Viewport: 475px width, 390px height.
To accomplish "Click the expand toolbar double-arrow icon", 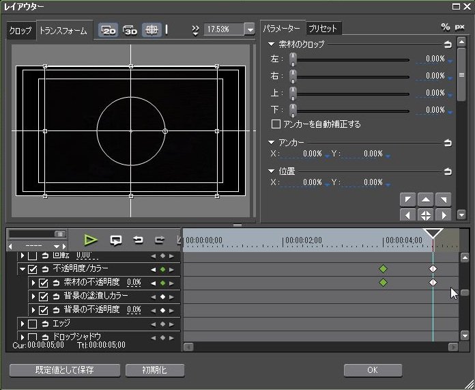I will [x=196, y=30].
